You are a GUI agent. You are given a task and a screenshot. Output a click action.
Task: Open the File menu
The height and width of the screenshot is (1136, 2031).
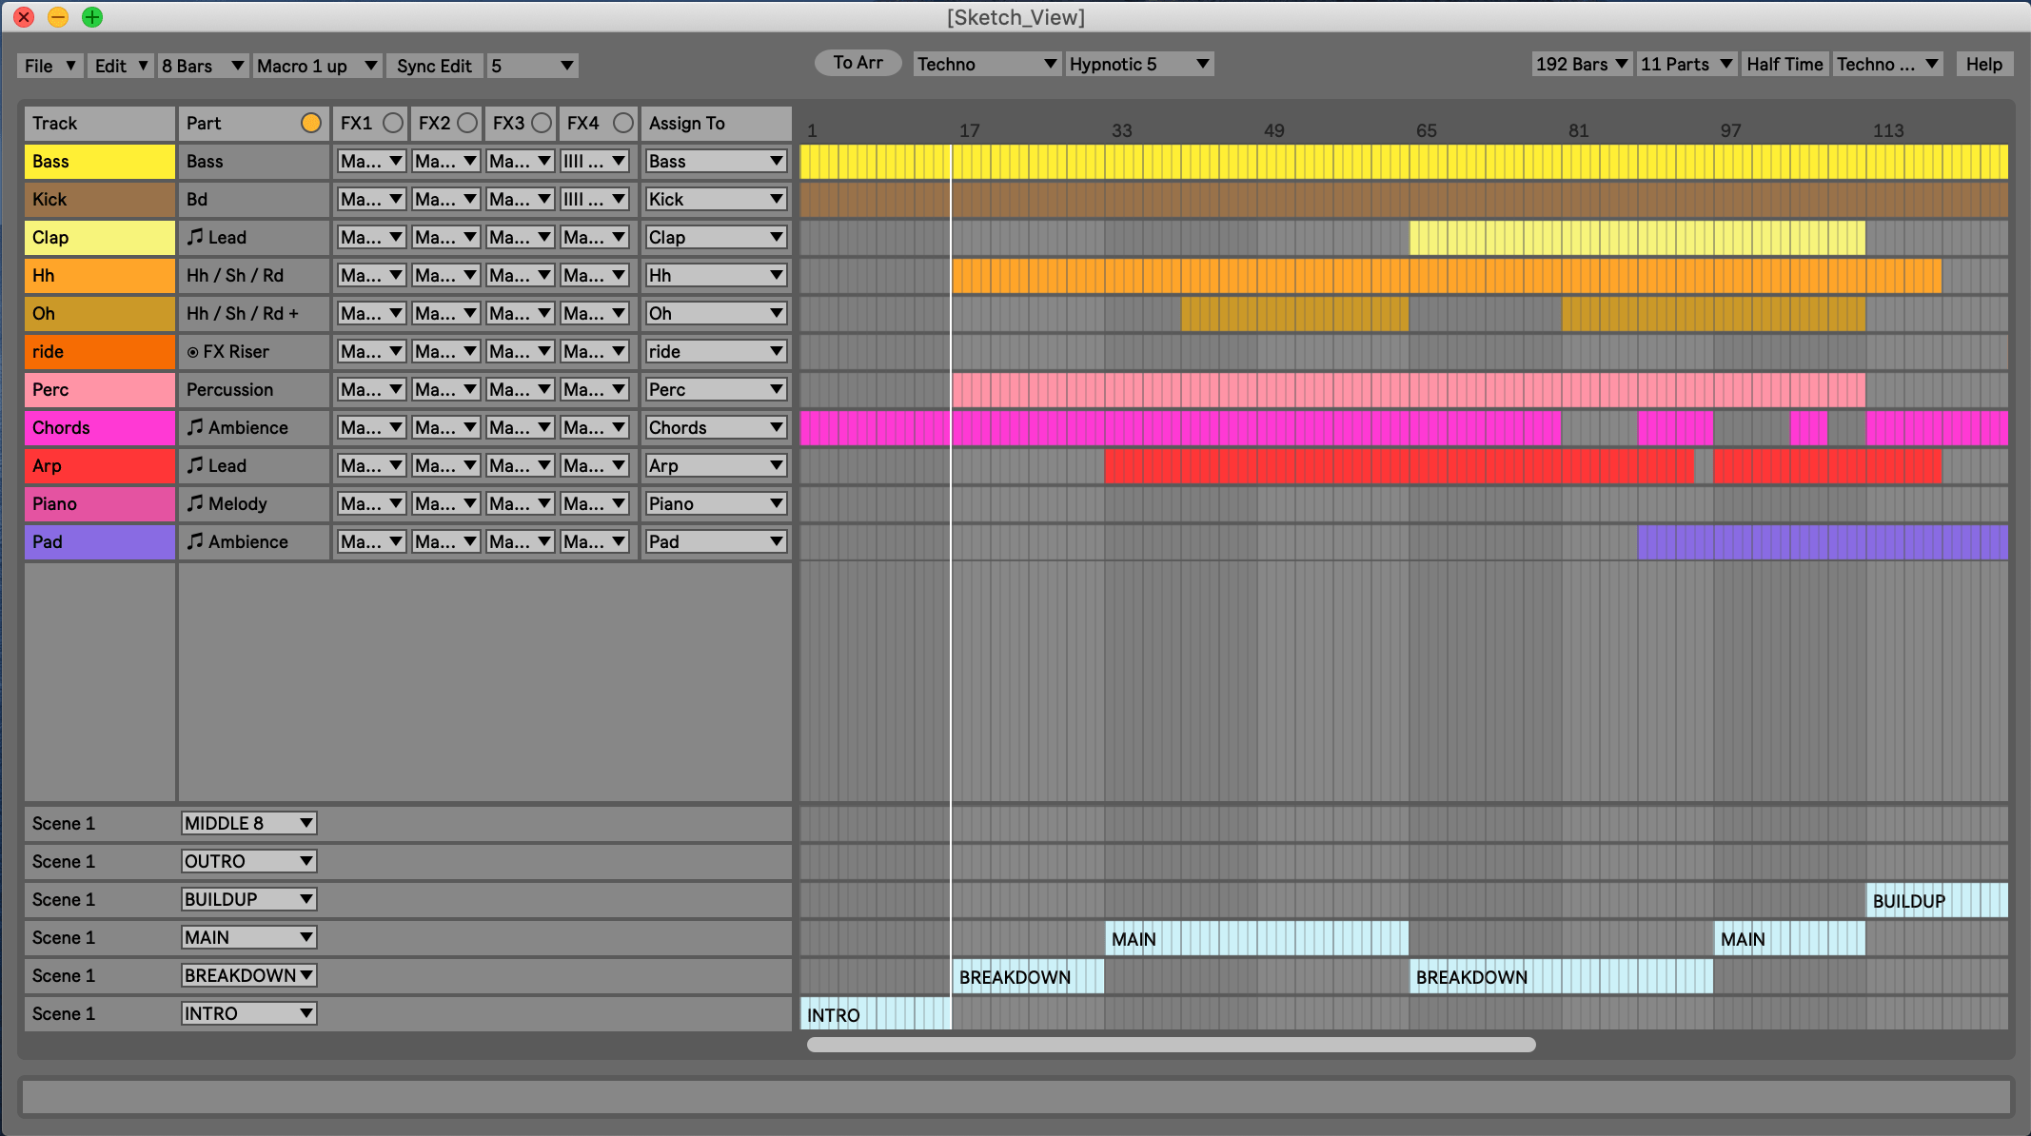[x=49, y=65]
